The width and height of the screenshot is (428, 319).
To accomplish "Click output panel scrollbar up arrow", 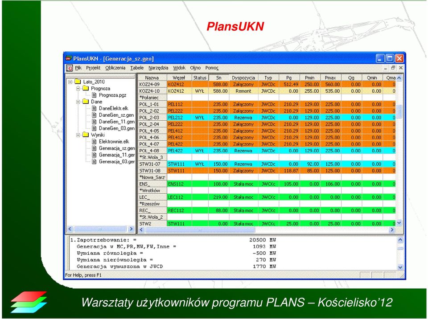I will [400, 240].
